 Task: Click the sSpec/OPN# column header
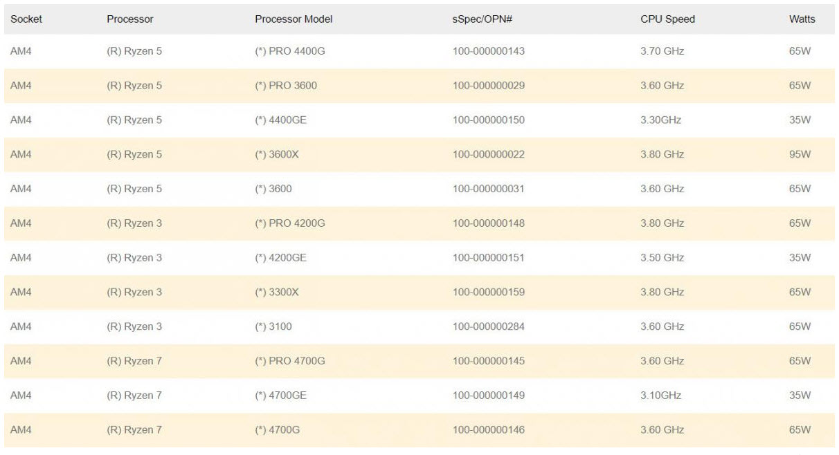tap(482, 19)
